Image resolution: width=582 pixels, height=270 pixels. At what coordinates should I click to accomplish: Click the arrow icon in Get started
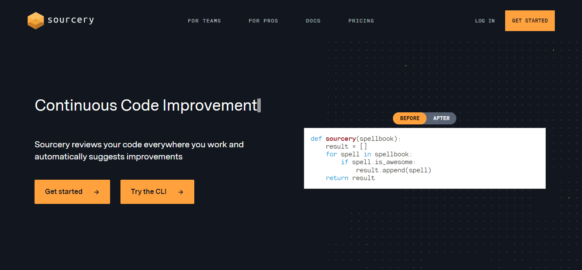coord(96,192)
